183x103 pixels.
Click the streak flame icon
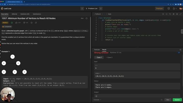point(174,9)
